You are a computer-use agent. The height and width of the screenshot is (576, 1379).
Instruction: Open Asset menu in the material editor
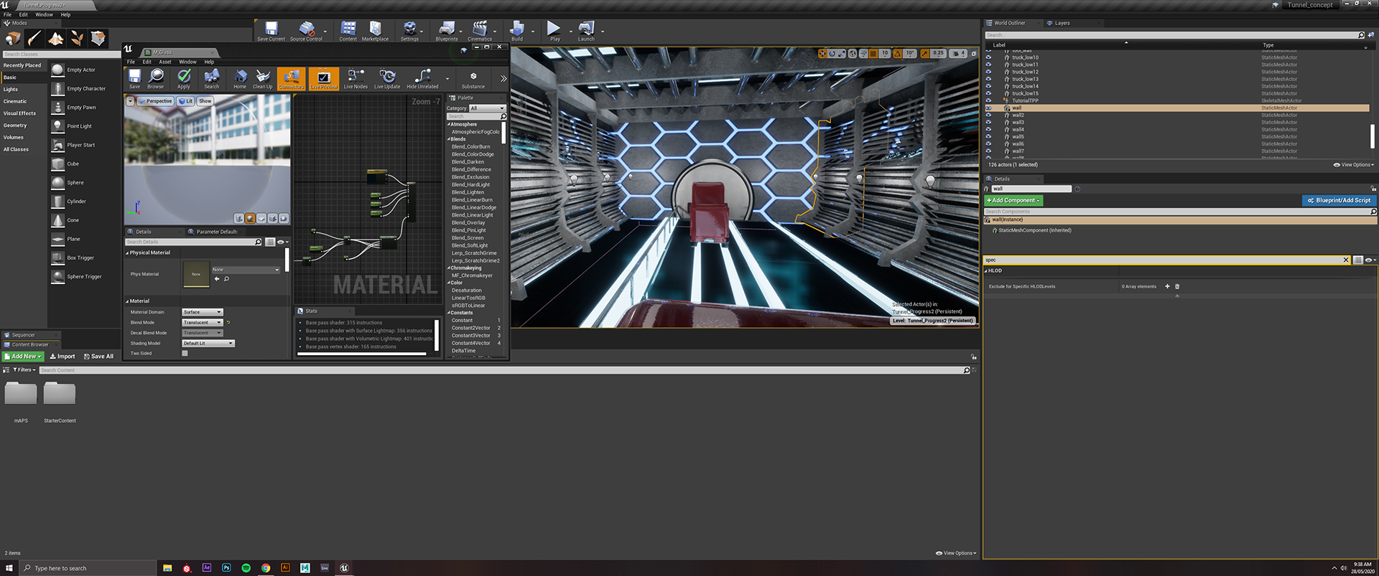[x=165, y=62]
